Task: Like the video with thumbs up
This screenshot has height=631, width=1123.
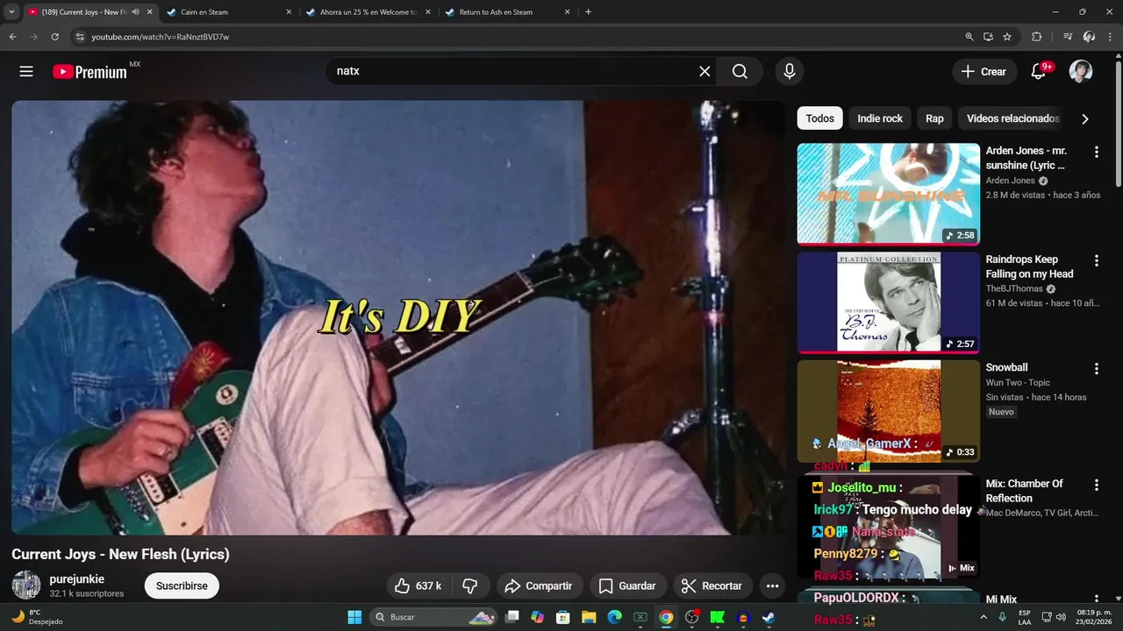Action: click(x=418, y=585)
